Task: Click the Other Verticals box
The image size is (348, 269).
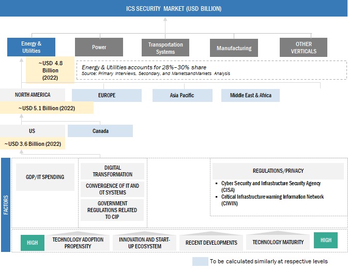Action: (303, 48)
